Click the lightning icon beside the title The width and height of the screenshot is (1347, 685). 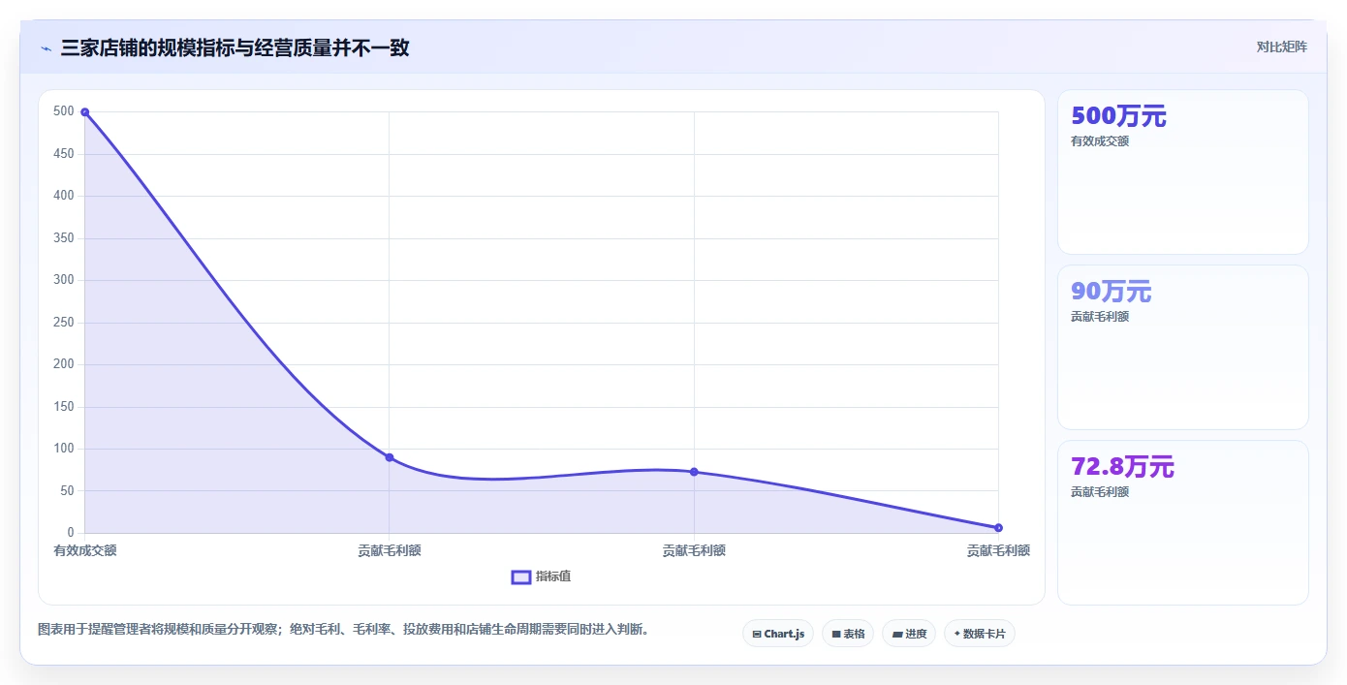click(x=46, y=48)
